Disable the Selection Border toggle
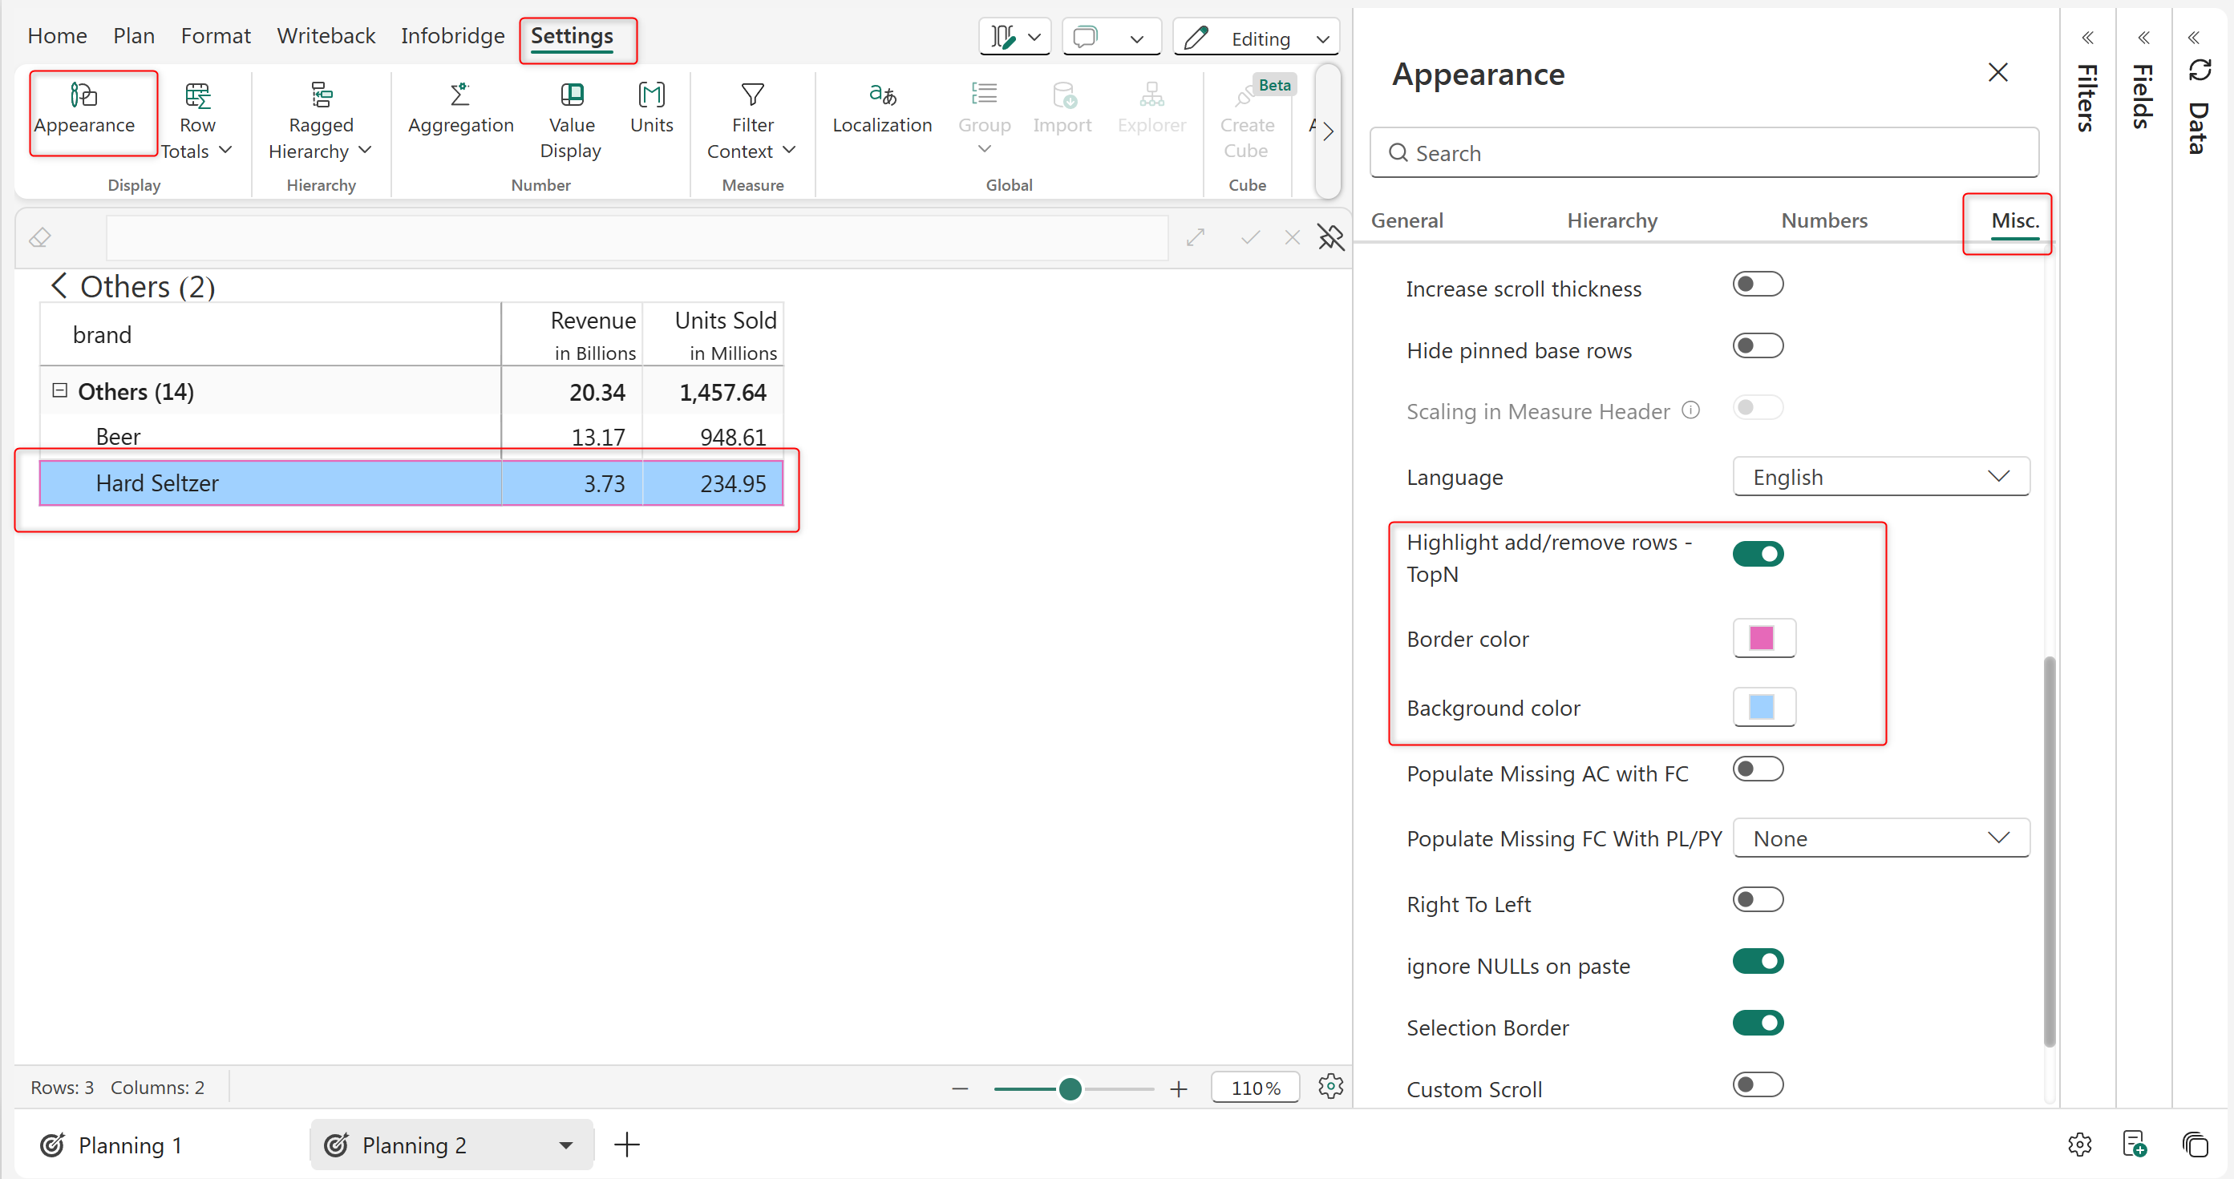Viewport: 2234px width, 1179px height. (x=1757, y=1024)
